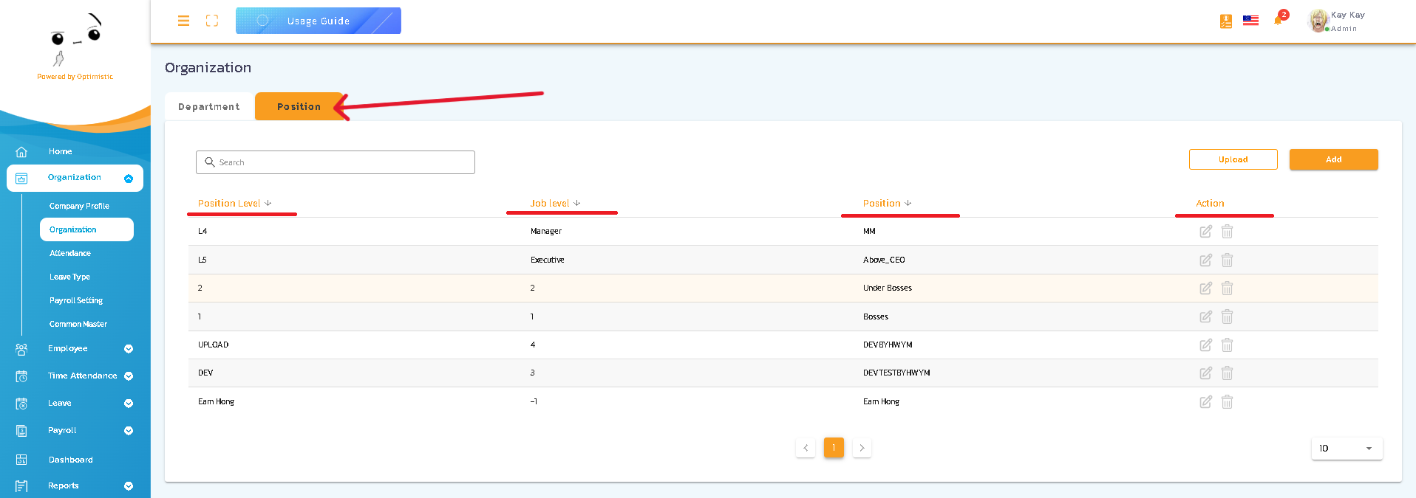Open the notification bell
Screen dimensions: 1416x498
(x=1278, y=20)
